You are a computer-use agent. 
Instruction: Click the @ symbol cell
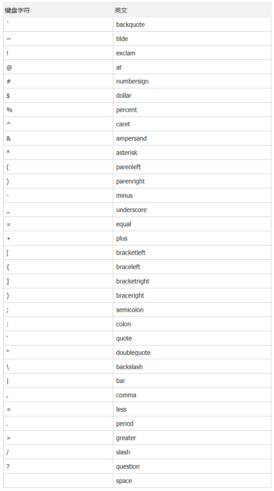pyautogui.click(x=9, y=67)
